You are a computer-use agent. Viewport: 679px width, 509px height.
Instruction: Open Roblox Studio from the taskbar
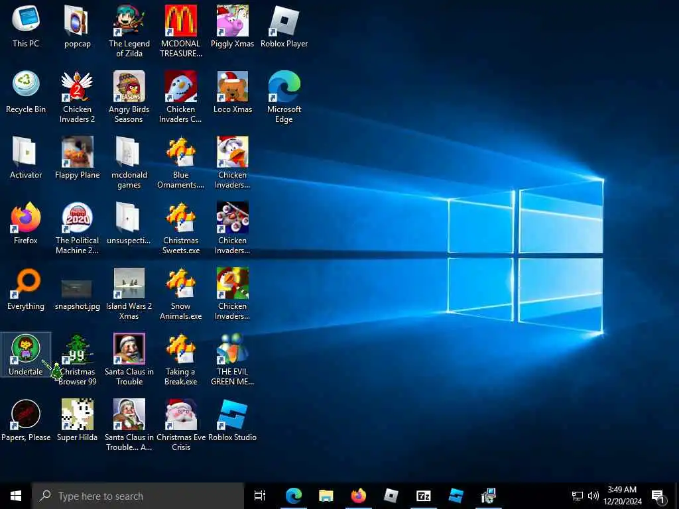pyautogui.click(x=456, y=496)
